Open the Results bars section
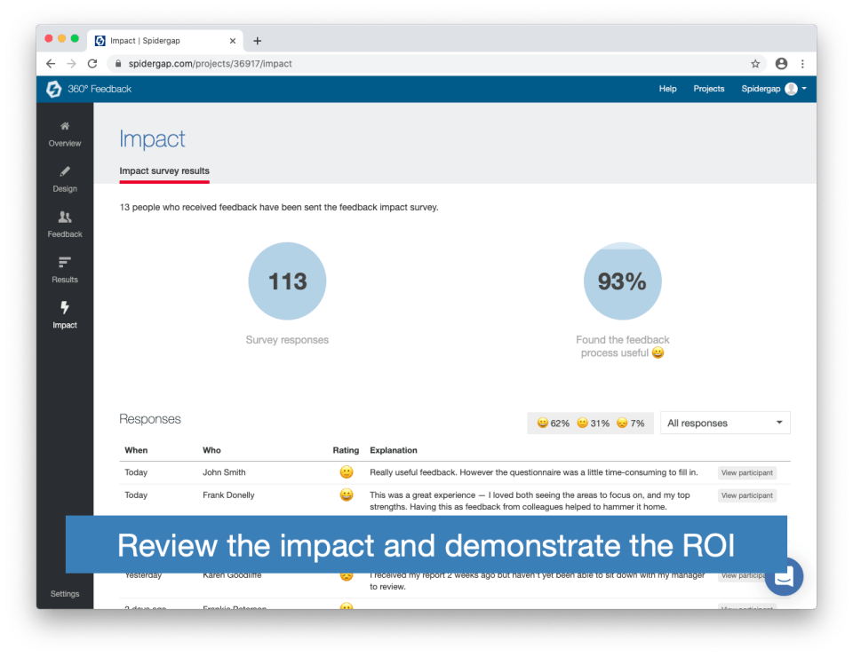The image size is (853, 657). 65,270
